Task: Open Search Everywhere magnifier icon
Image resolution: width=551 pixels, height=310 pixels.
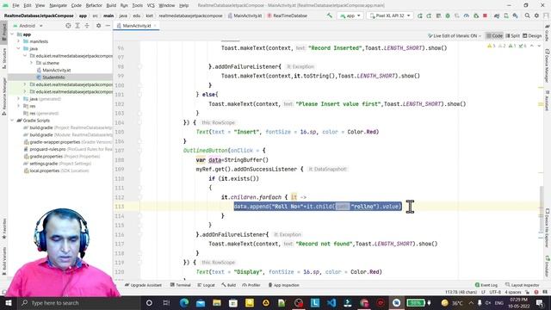Action: [527, 15]
